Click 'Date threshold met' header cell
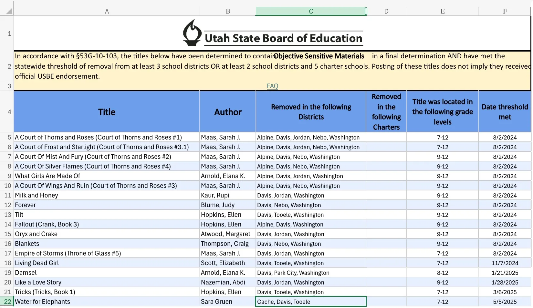The height and width of the screenshot is (308, 533). [505, 112]
